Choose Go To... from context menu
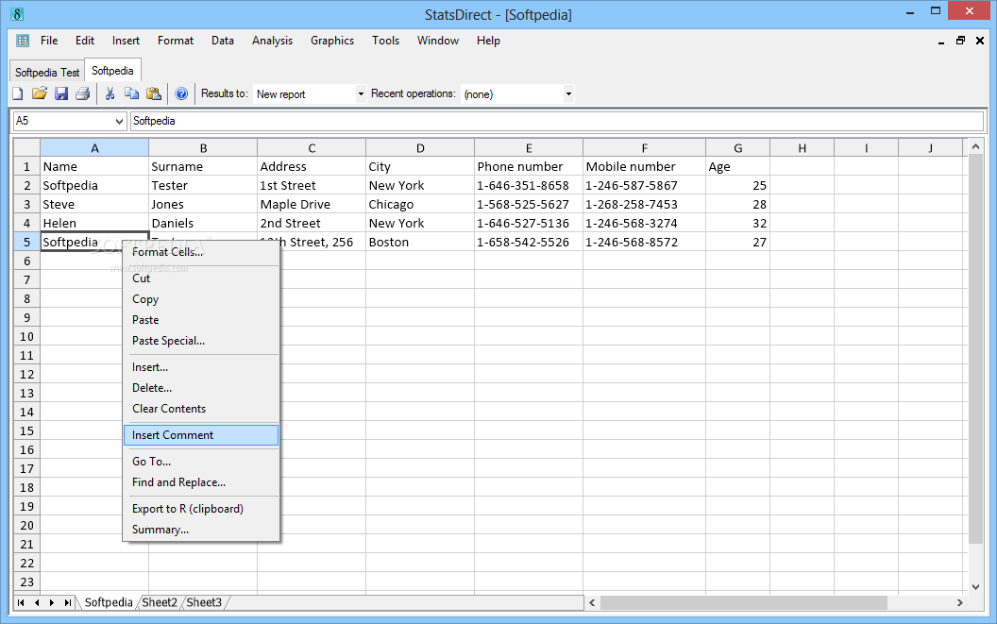997x624 pixels. [x=200, y=462]
